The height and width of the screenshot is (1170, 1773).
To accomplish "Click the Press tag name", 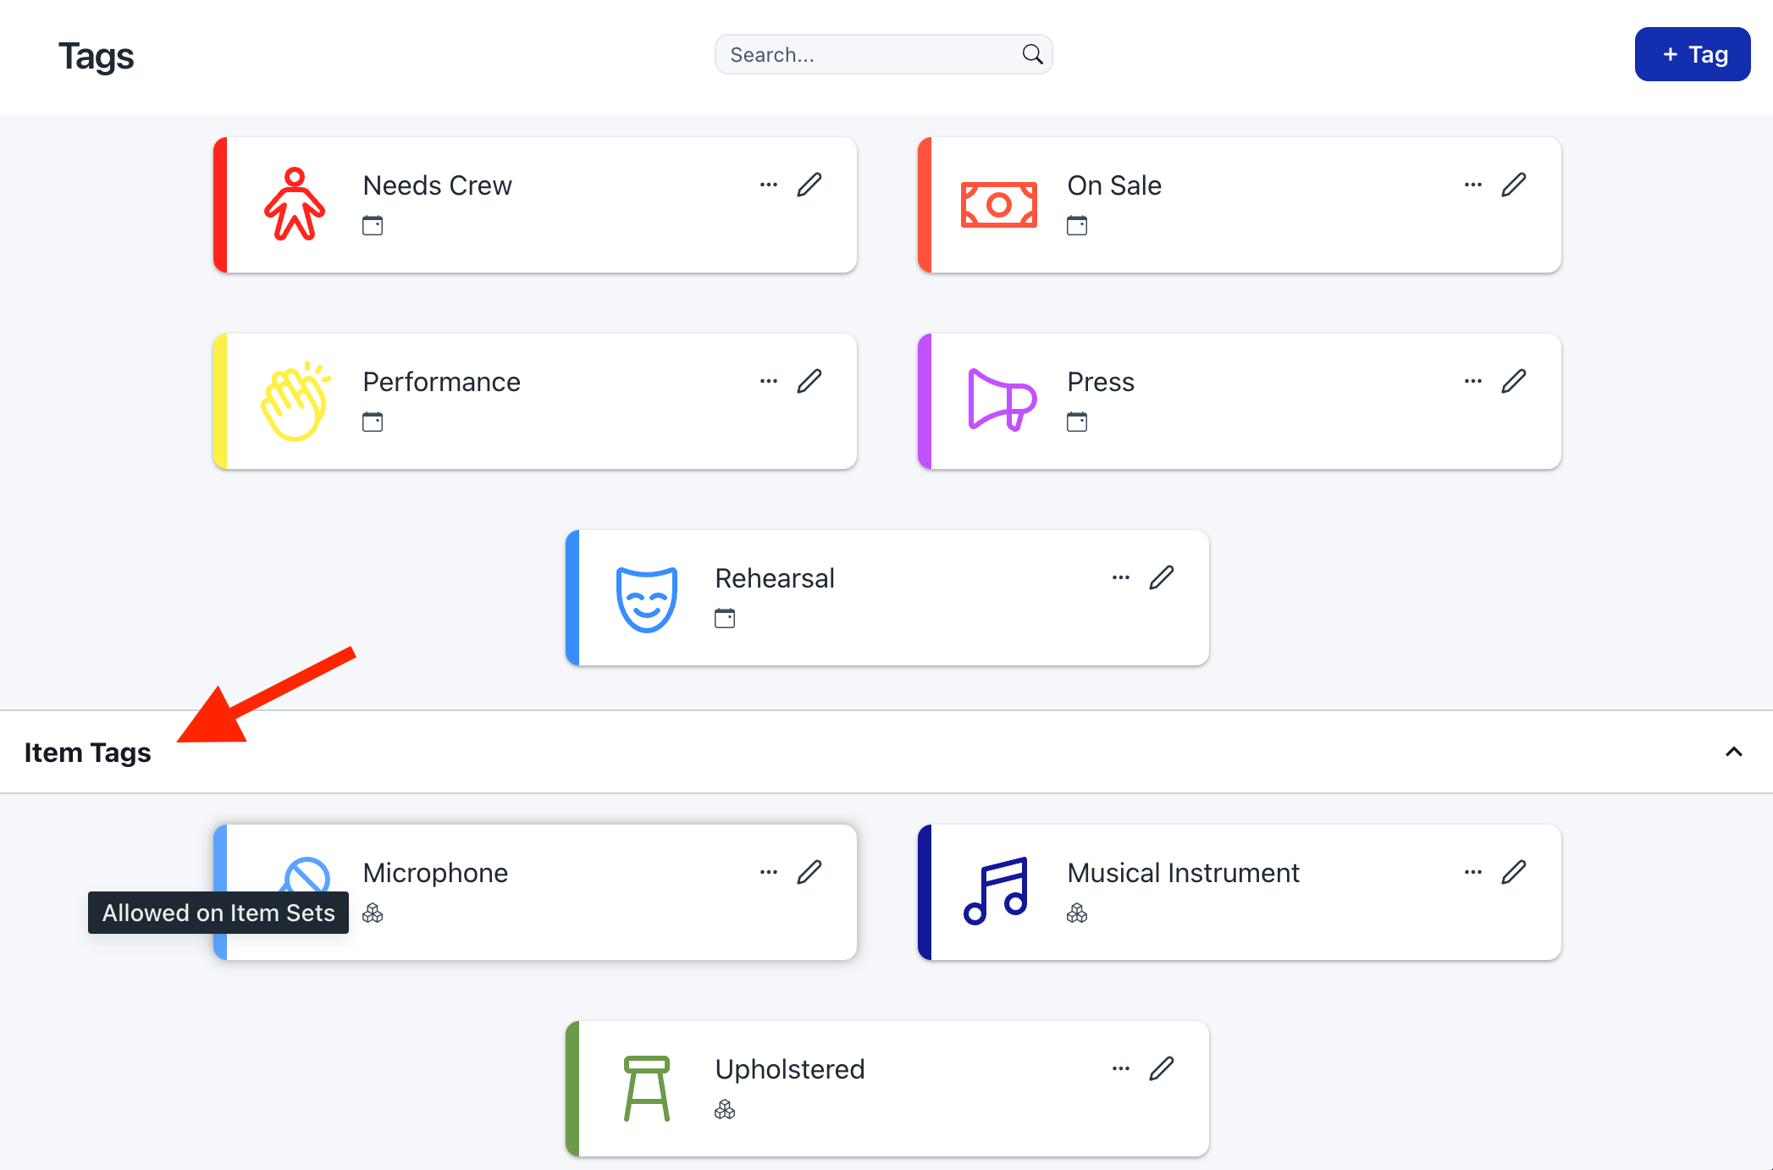I will 1101,382.
